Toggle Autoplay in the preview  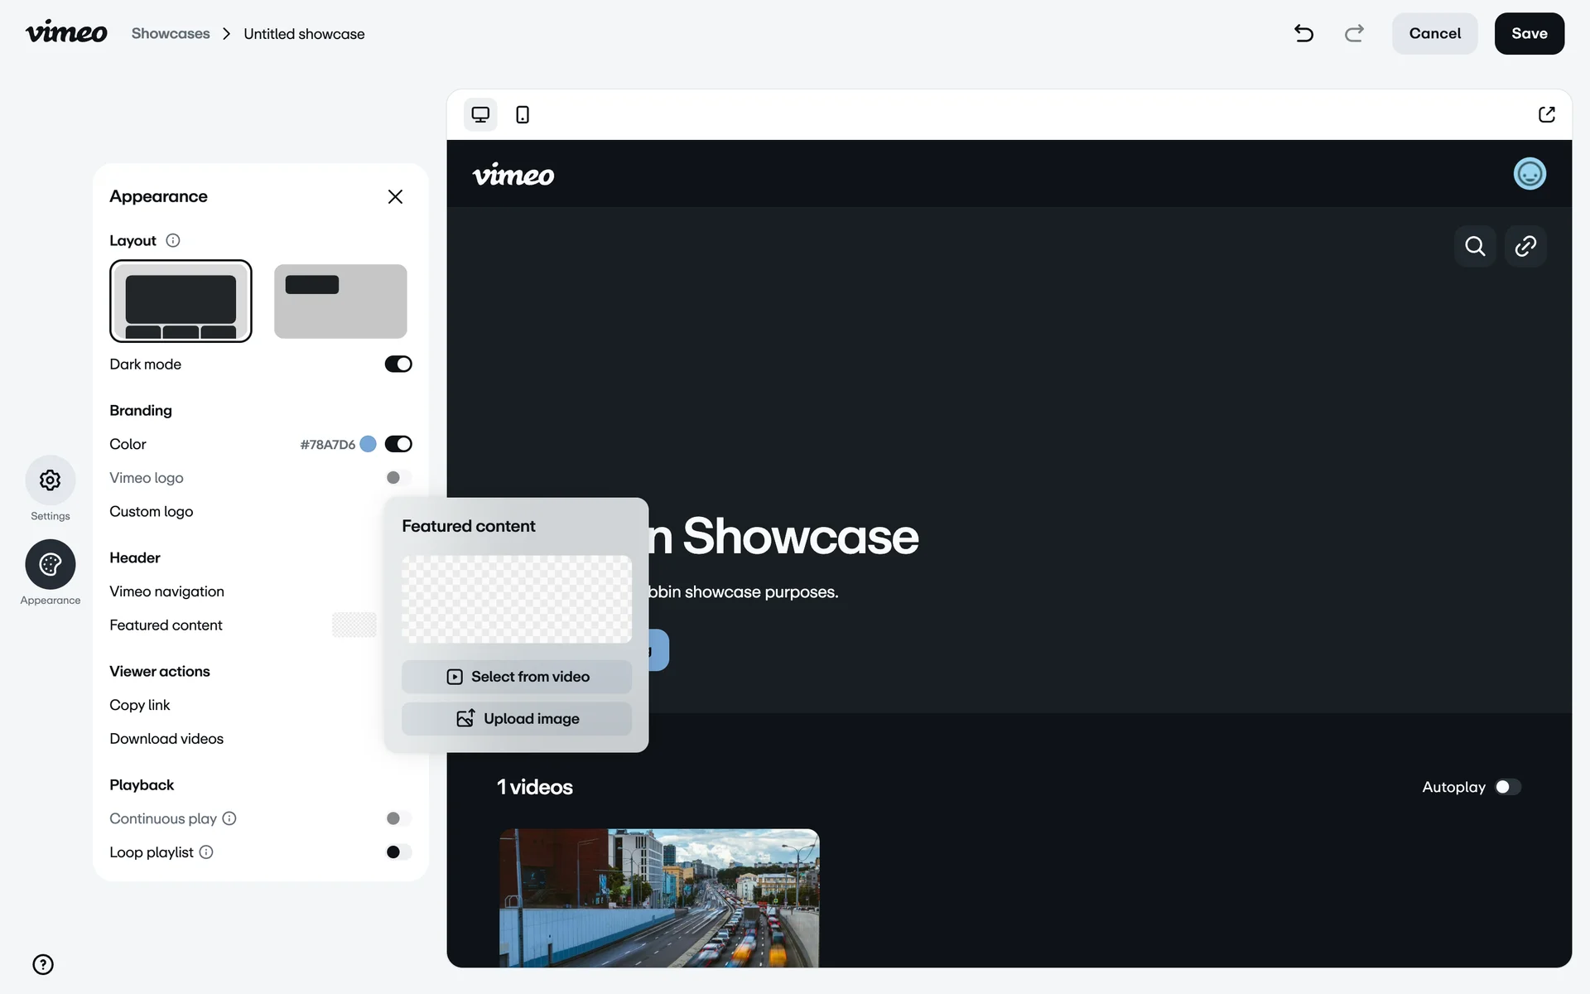(x=1507, y=787)
